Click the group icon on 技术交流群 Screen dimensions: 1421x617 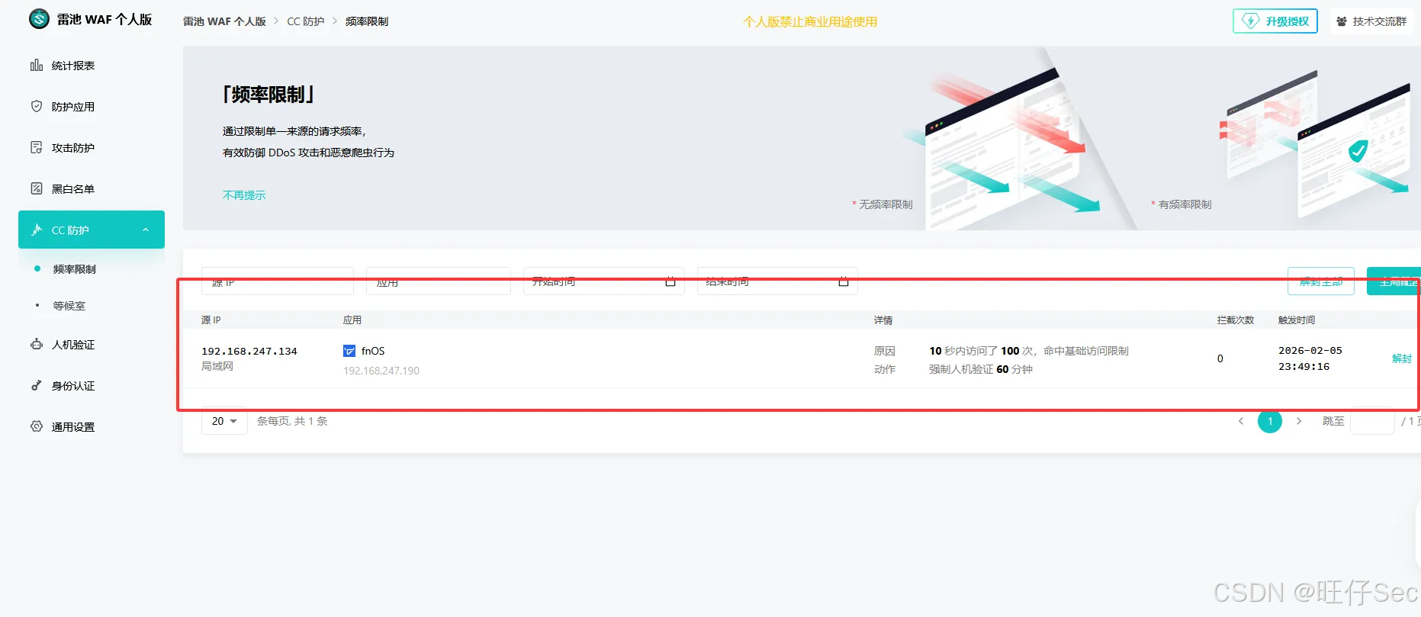pyautogui.click(x=1342, y=21)
